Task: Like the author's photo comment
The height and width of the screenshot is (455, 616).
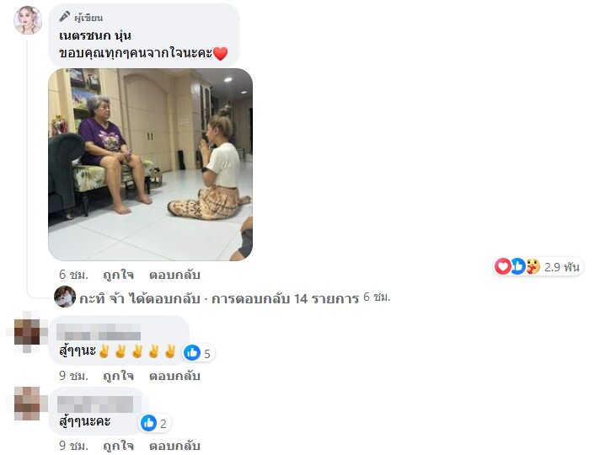Action: (118, 275)
